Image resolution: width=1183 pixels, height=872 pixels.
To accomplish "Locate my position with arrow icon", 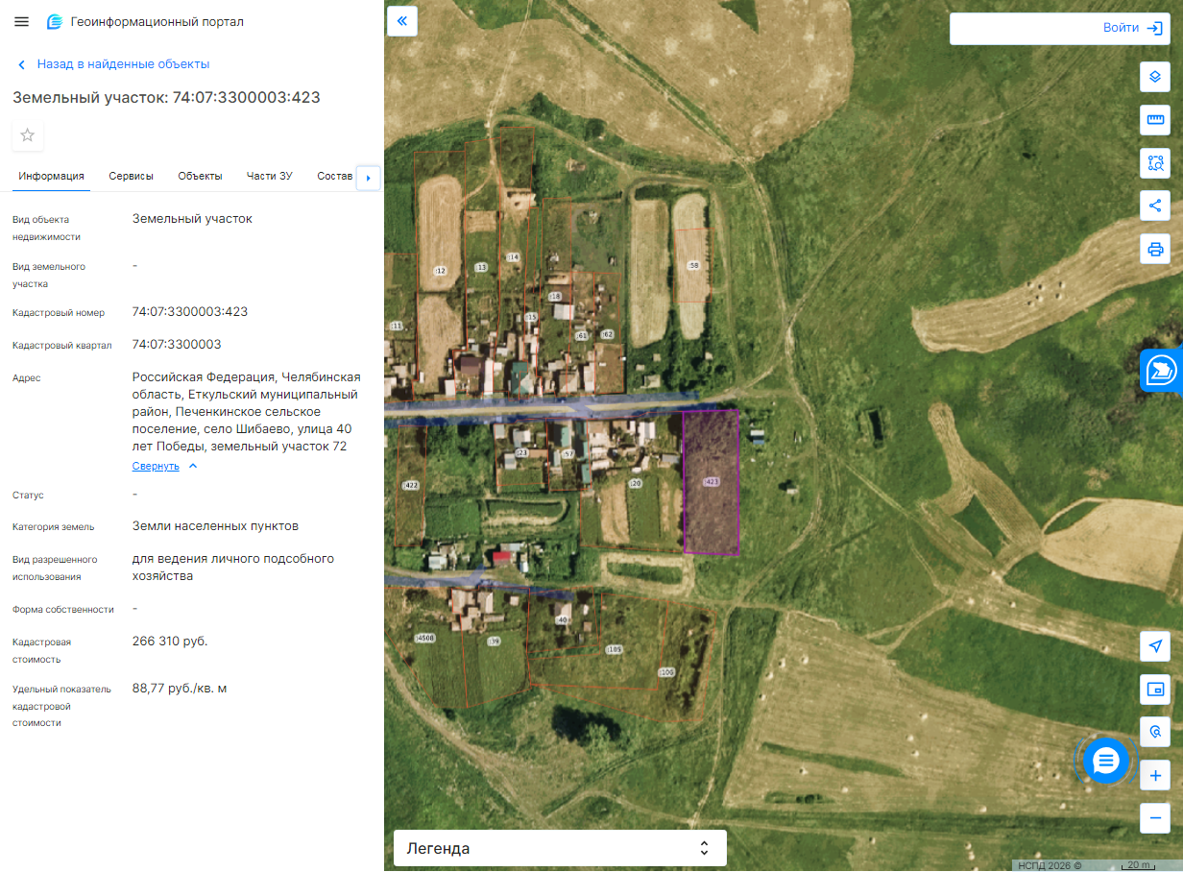I will (x=1155, y=646).
